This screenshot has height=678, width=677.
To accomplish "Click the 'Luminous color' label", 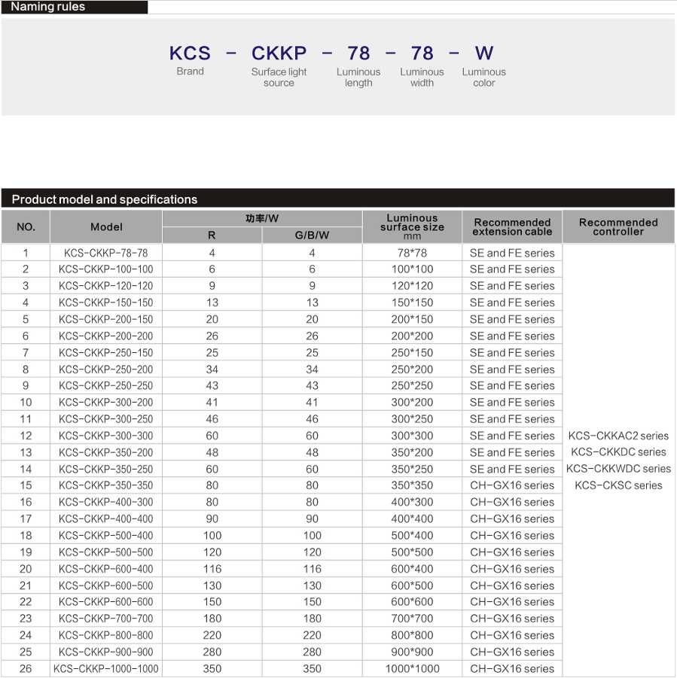I will coord(484,78).
